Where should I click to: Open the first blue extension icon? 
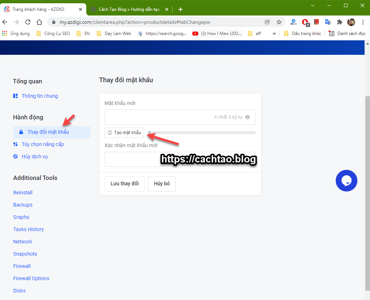point(293,22)
